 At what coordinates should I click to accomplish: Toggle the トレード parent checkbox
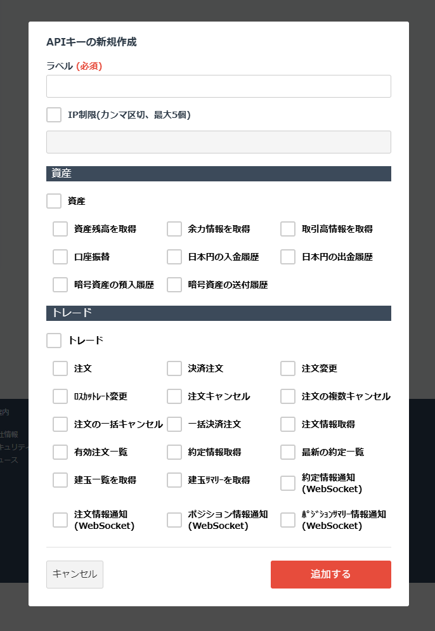[54, 341]
